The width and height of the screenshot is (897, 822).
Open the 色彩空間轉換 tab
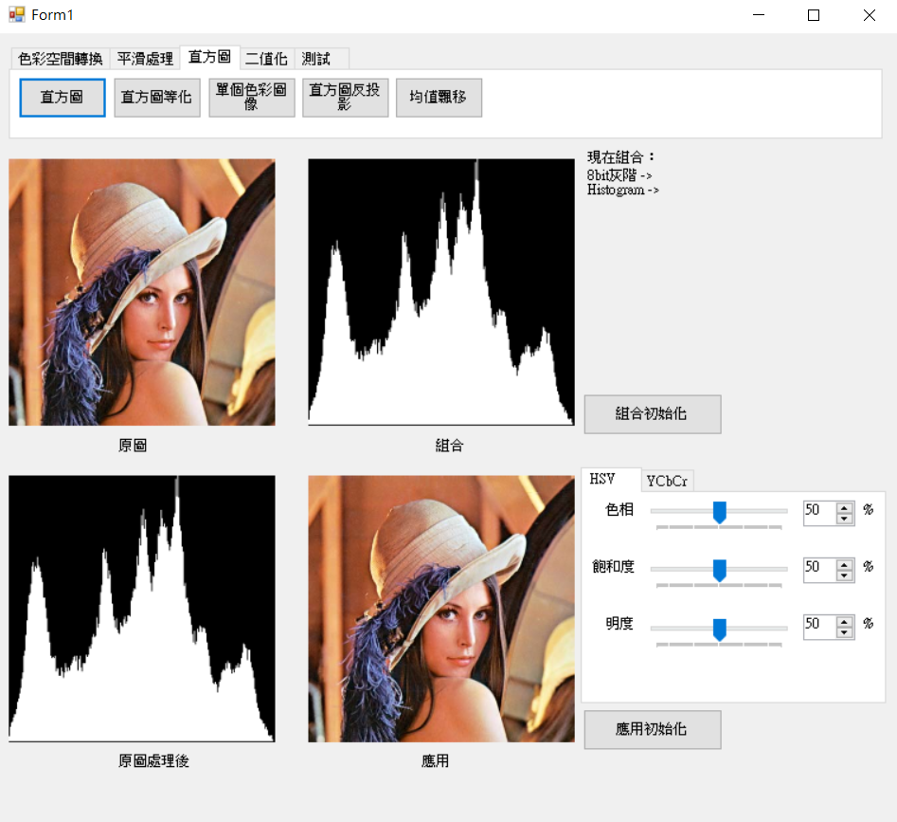(60, 59)
